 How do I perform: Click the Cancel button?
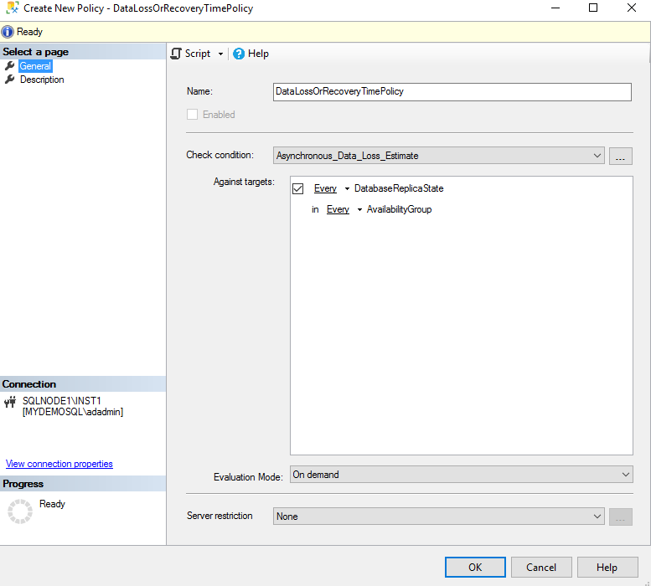(541, 567)
